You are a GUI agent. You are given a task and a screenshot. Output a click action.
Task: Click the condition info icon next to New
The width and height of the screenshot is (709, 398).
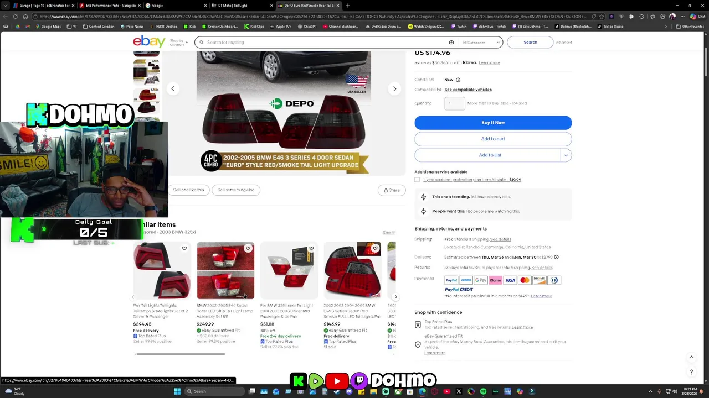pos(458,80)
